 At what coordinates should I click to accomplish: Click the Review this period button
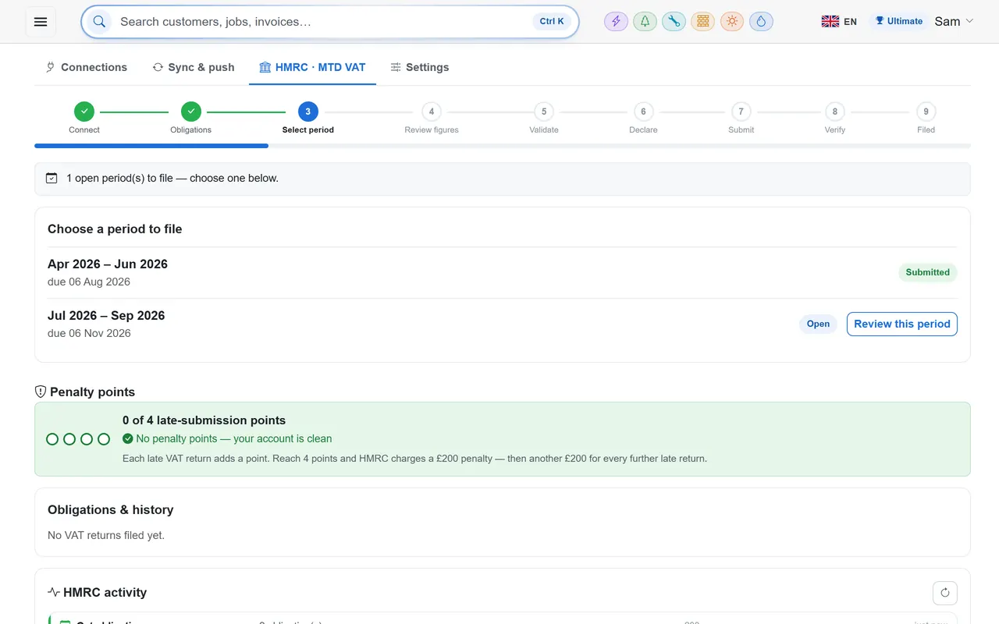[902, 324]
